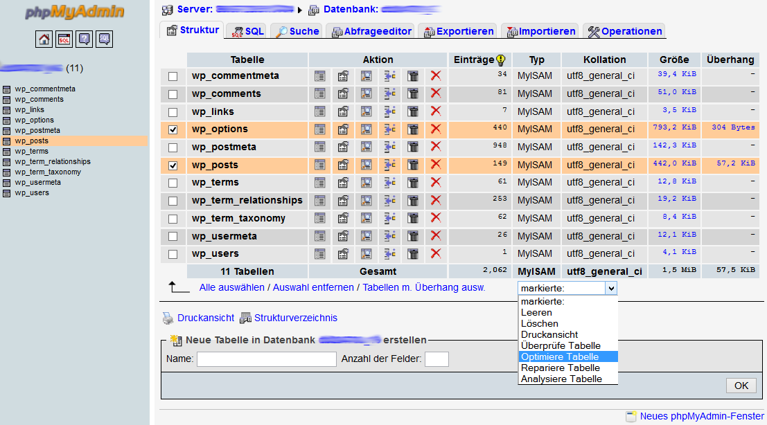Uncheck the wp_options checkbox
Screen dimensions: 767x425
pos(173,130)
